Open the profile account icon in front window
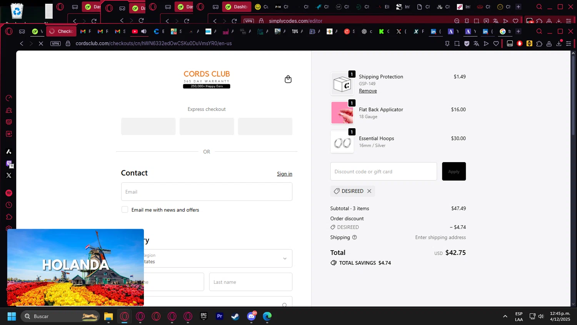Image resolution: width=577 pixels, height=325 pixels. point(549,44)
